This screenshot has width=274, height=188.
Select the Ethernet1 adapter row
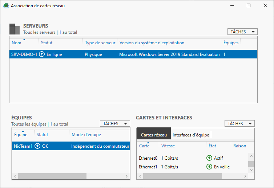click(x=148, y=167)
